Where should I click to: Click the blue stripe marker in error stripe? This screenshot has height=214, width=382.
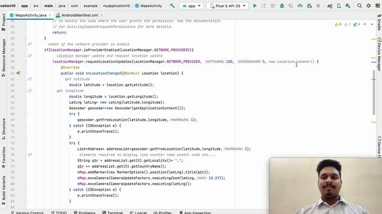pos(374,62)
